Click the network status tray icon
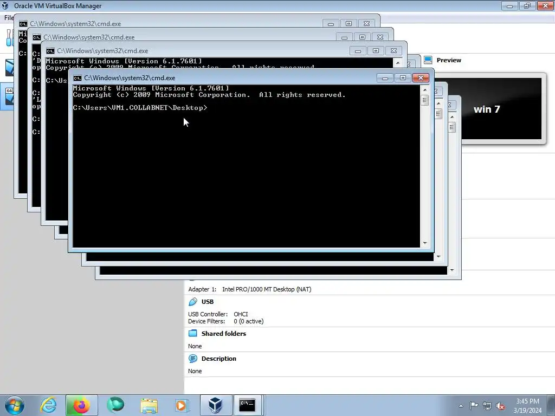This screenshot has height=416, width=555. point(487,406)
